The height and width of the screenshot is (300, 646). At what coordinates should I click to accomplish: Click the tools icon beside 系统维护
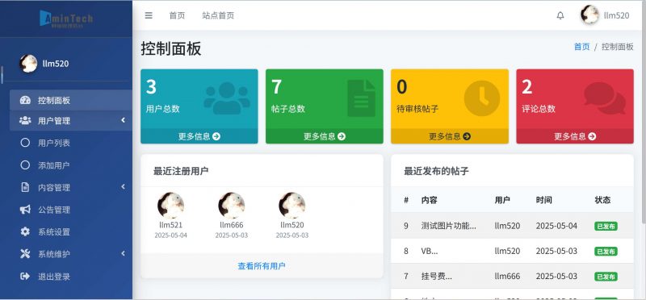(25, 254)
